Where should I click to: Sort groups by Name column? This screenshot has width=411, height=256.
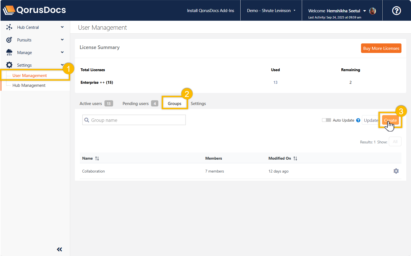click(x=97, y=159)
